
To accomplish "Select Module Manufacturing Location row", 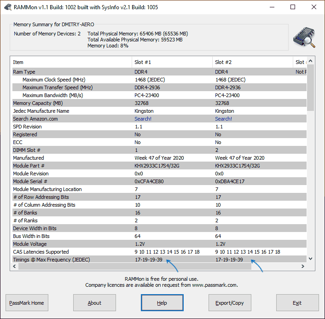I will click(159, 189).
